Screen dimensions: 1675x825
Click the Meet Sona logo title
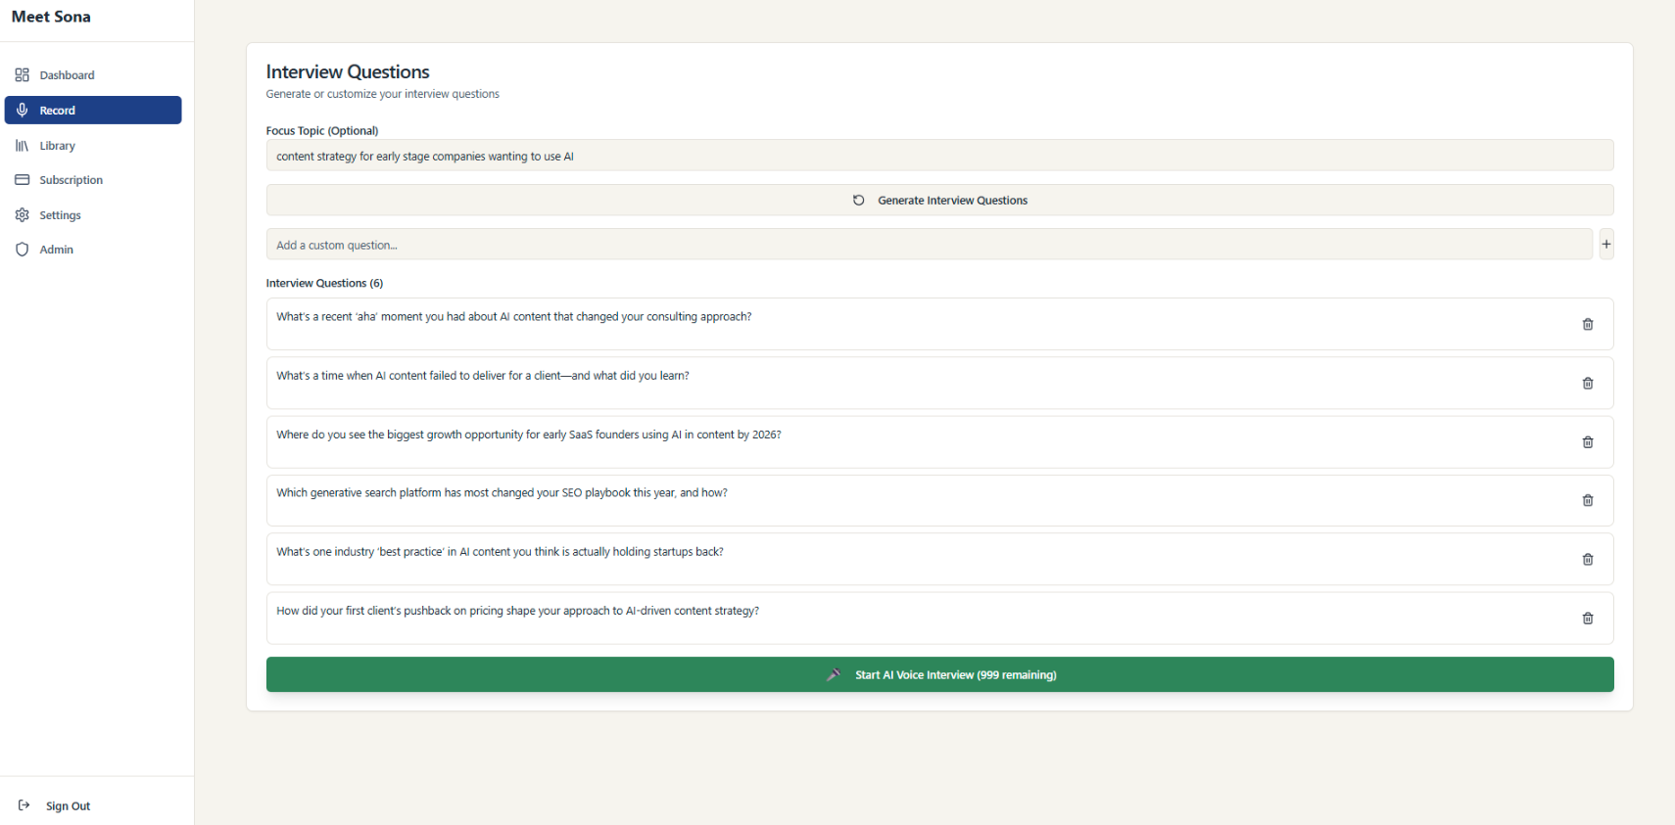(x=51, y=17)
